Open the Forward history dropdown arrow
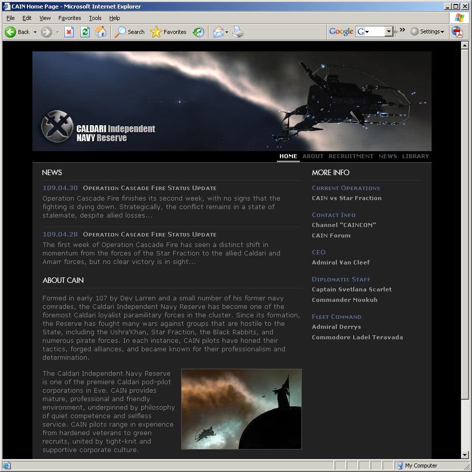The width and height of the screenshot is (472, 472). [x=57, y=32]
